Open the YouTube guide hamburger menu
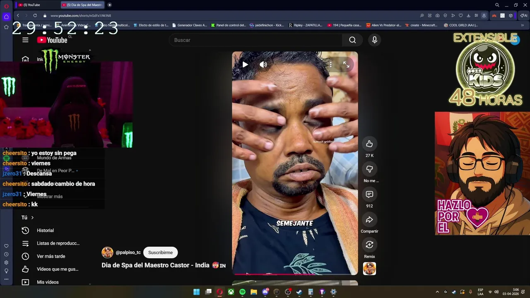The image size is (530, 298). (x=25, y=40)
